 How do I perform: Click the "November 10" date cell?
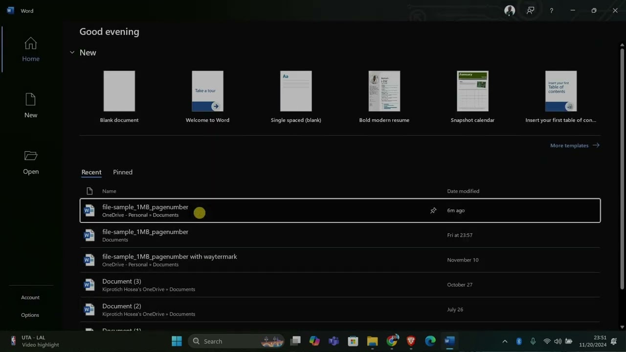[463, 260]
